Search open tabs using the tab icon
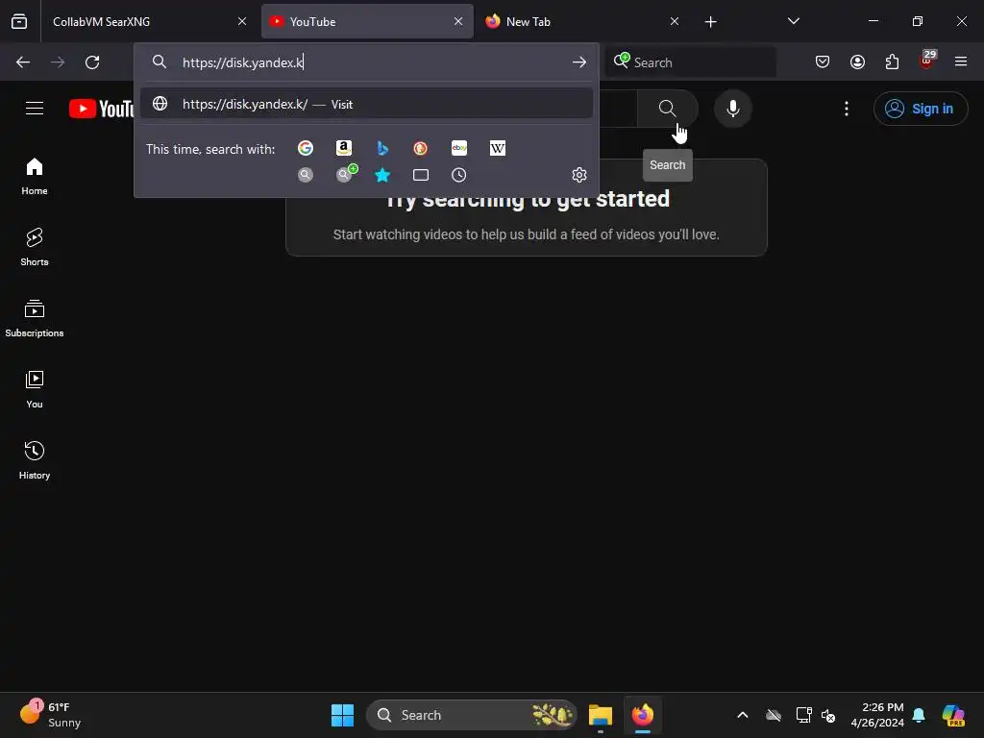The width and height of the screenshot is (984, 738). click(x=421, y=175)
